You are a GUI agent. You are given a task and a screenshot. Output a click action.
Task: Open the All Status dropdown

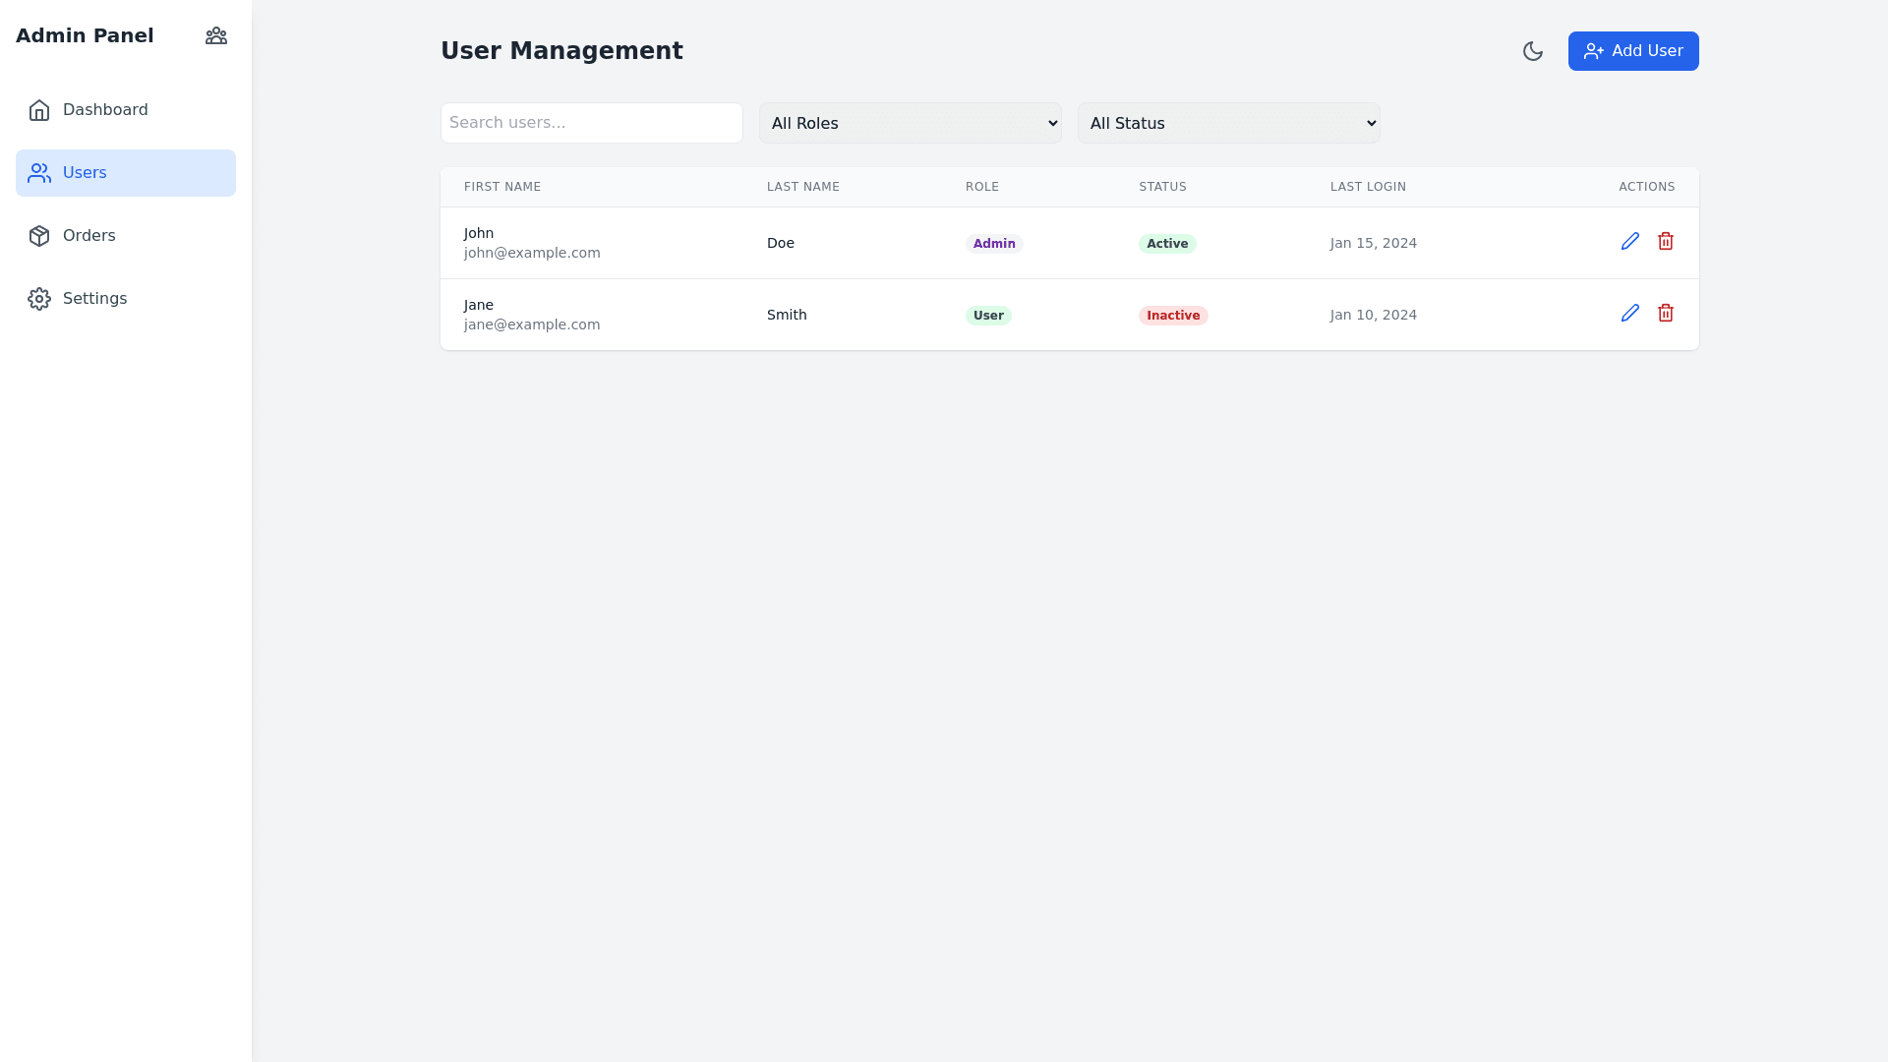click(x=1228, y=123)
